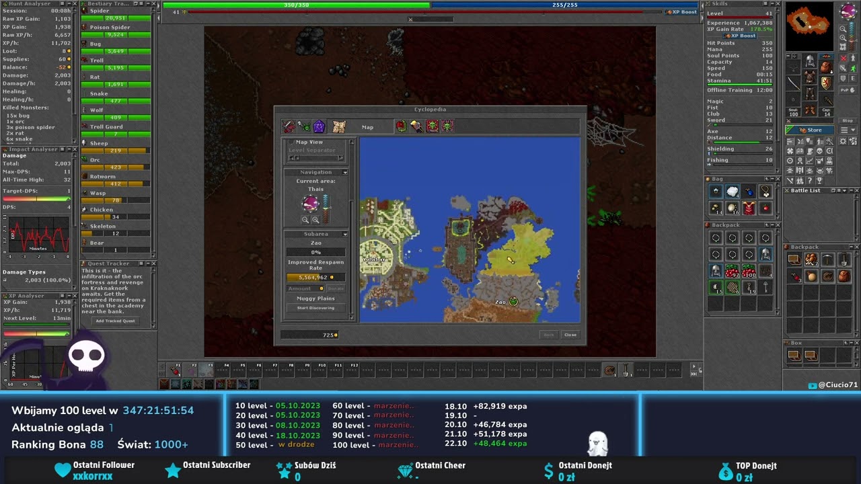The width and height of the screenshot is (861, 484).
Task: Click the donation Amount input field
Action: click(x=305, y=288)
